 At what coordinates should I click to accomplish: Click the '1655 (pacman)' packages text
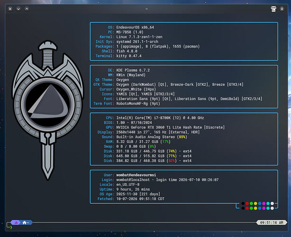pos(186,46)
